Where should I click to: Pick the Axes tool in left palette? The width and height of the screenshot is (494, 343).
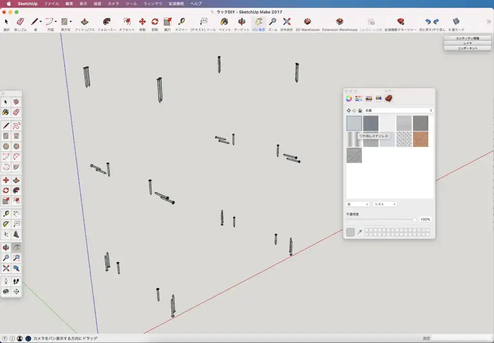tap(6, 235)
